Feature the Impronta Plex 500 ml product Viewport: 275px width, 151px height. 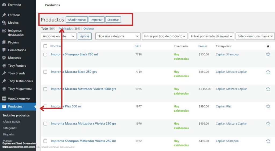(268, 106)
